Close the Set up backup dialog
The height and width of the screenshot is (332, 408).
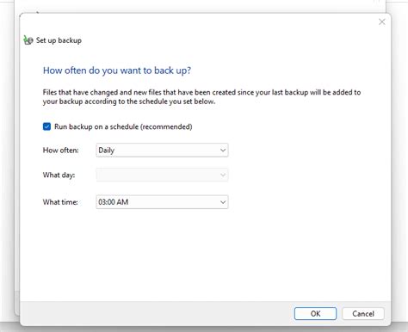tap(381, 22)
